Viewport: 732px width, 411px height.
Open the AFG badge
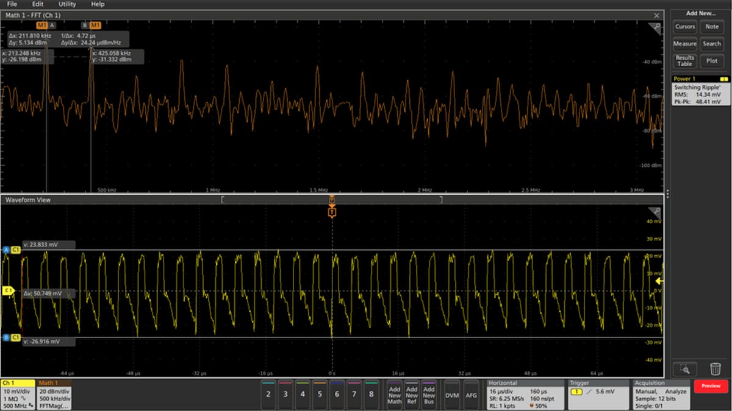point(471,394)
